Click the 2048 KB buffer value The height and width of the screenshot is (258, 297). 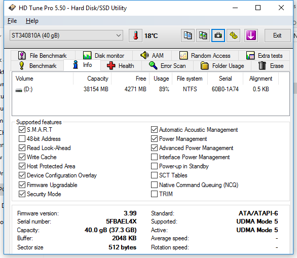tap(124, 238)
